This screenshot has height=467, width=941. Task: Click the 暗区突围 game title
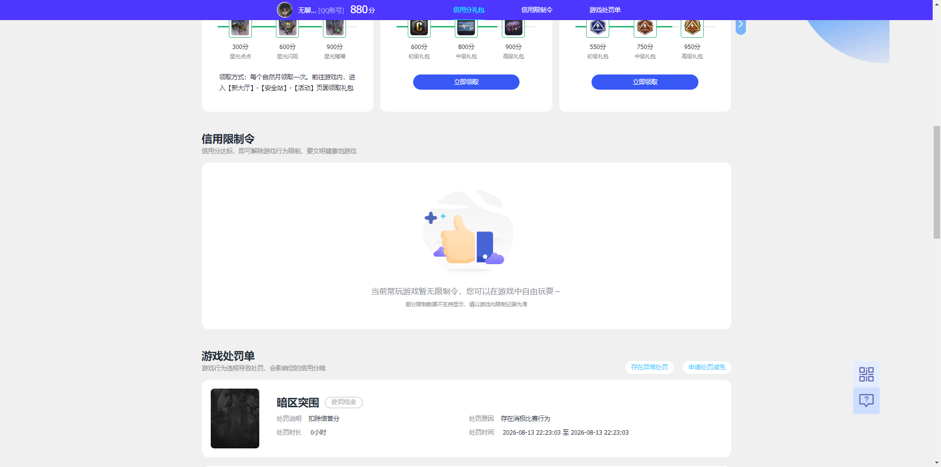(298, 403)
